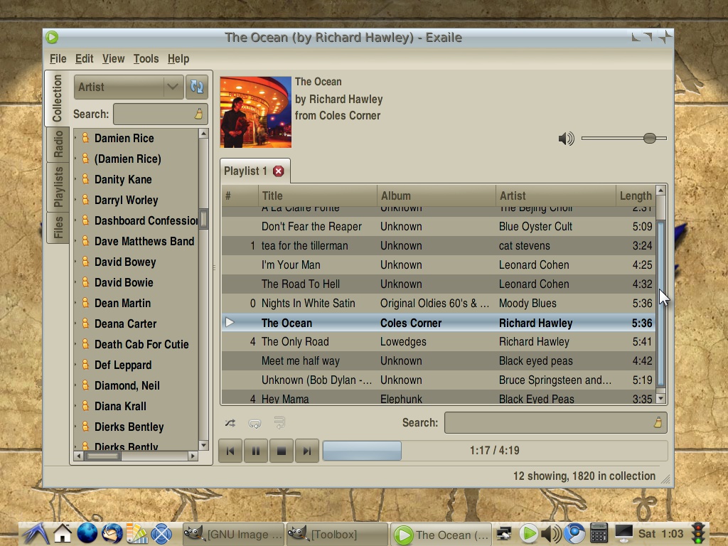Toggle dynamic playlist mode
The height and width of the screenshot is (546, 728).
pyautogui.click(x=279, y=423)
